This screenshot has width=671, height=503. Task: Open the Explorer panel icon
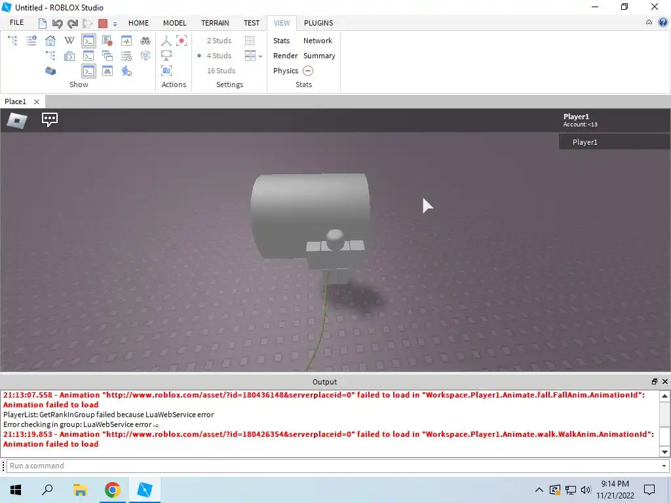click(12, 41)
